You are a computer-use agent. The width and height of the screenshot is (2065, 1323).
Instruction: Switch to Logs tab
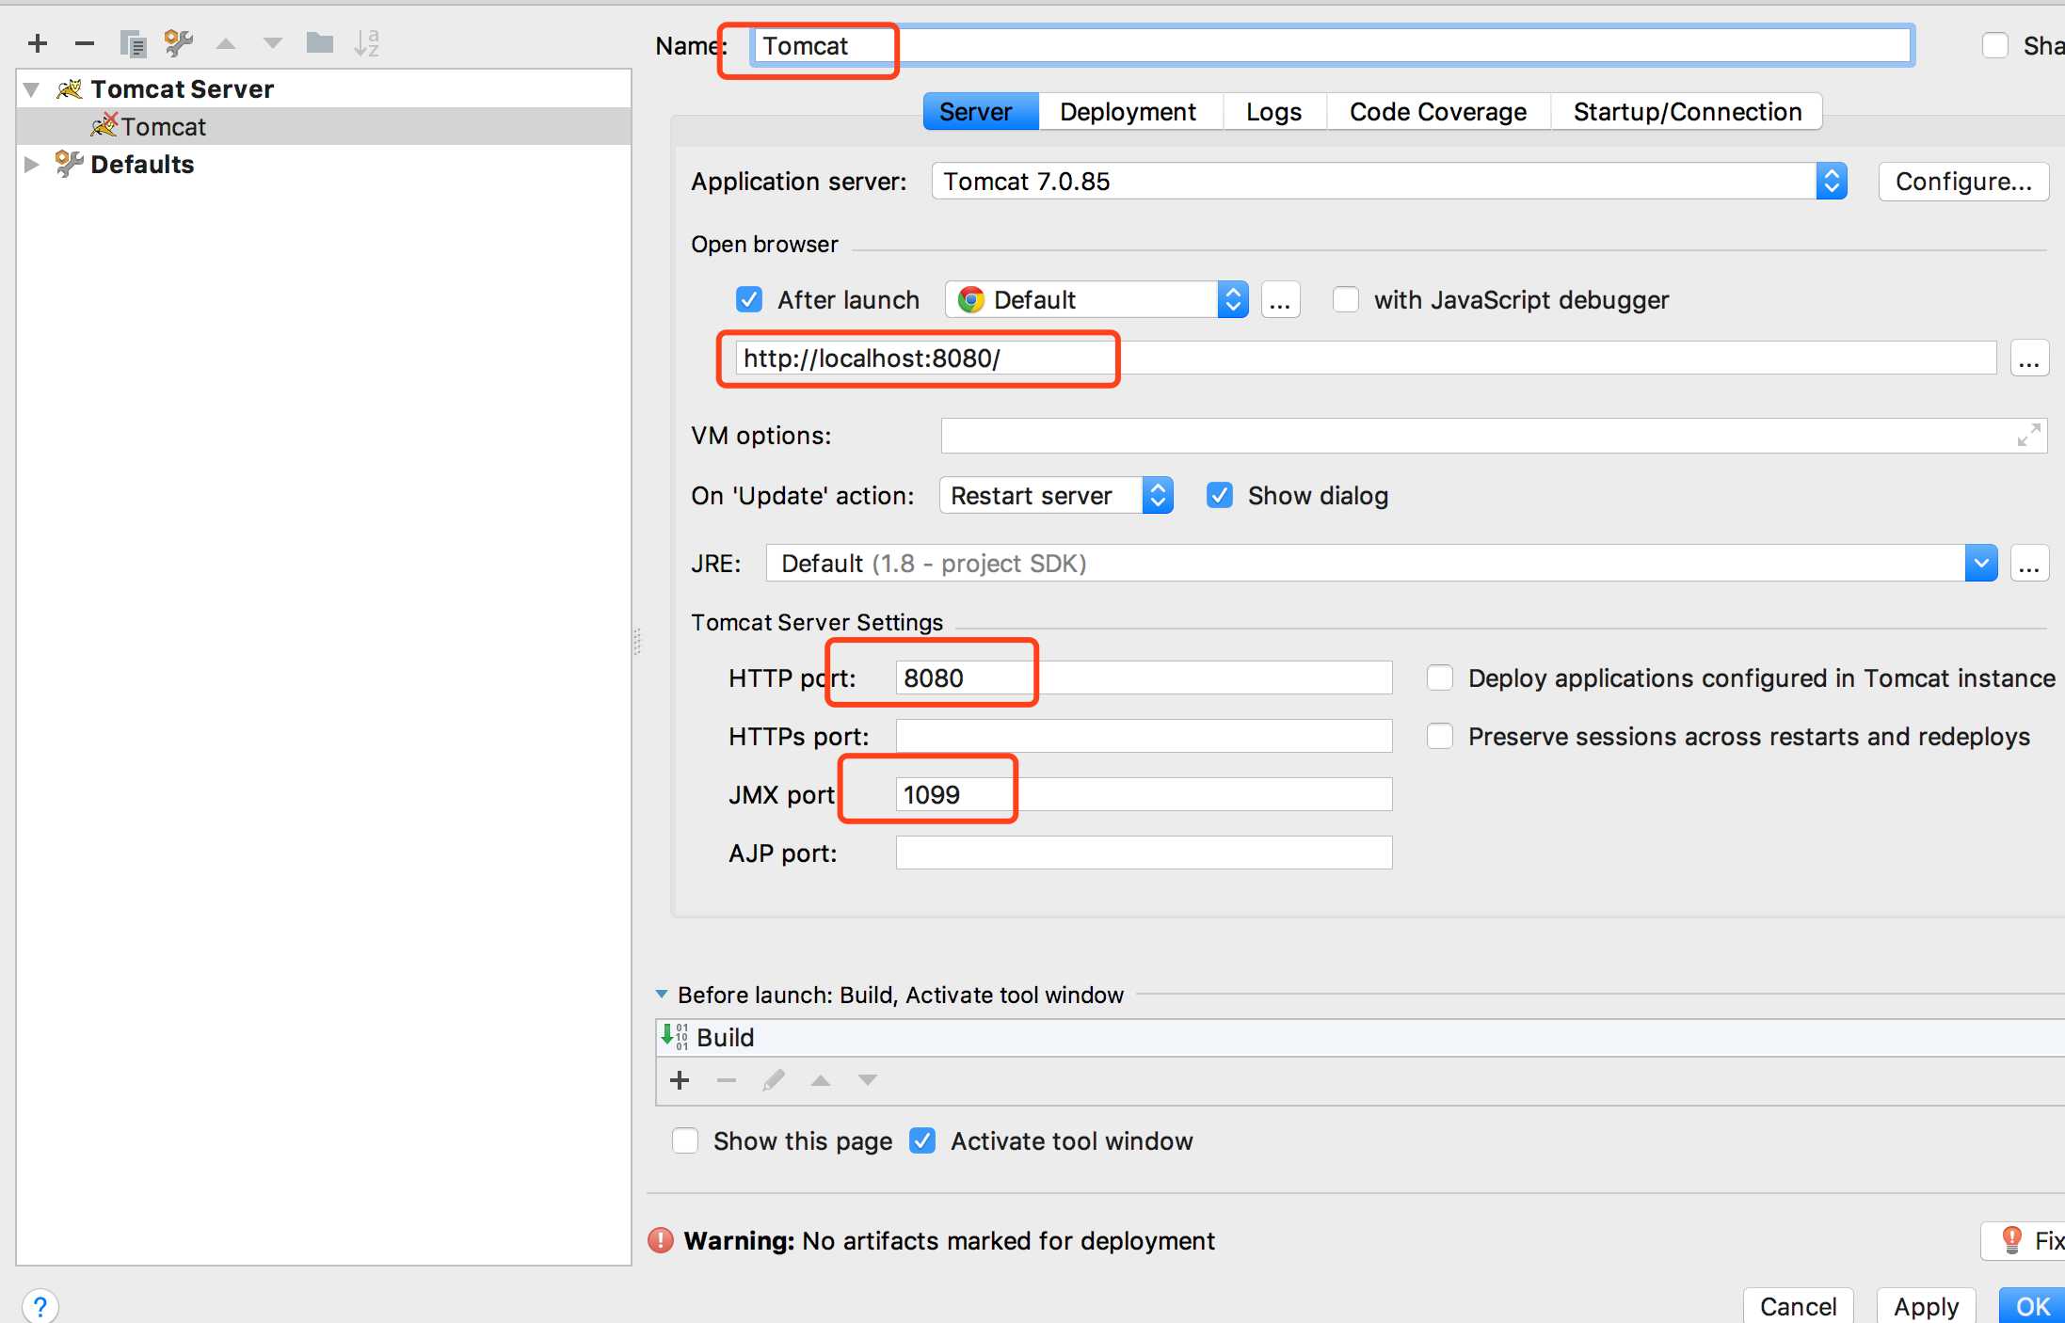pos(1273,112)
